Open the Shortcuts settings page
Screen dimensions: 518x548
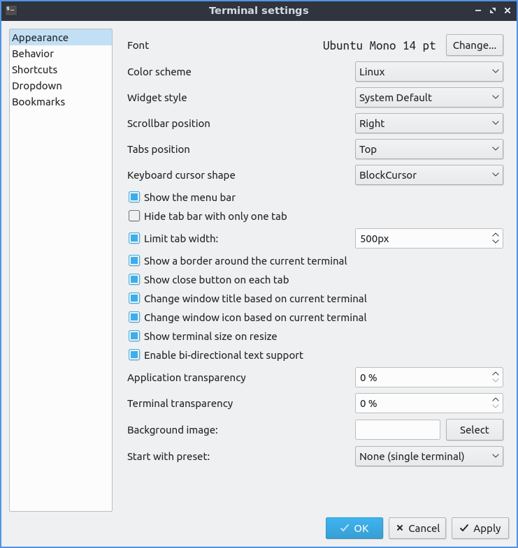pyautogui.click(x=35, y=70)
